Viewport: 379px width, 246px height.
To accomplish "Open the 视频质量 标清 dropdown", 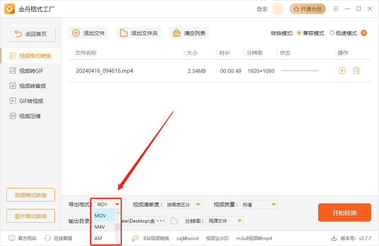I will point(259,204).
